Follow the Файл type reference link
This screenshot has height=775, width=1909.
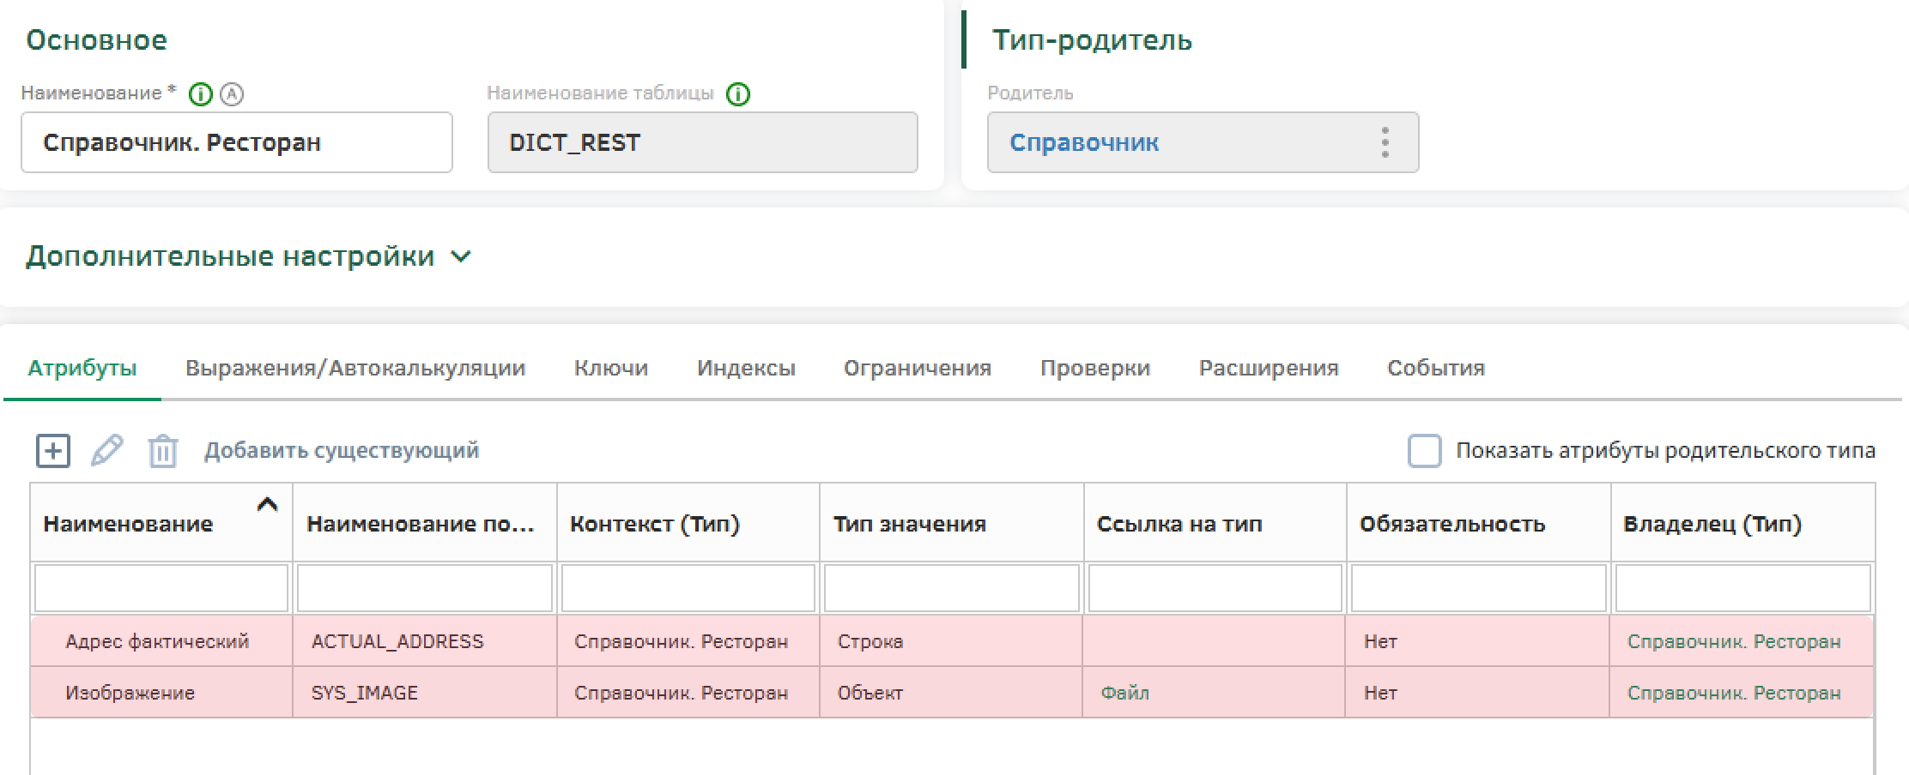[1124, 693]
